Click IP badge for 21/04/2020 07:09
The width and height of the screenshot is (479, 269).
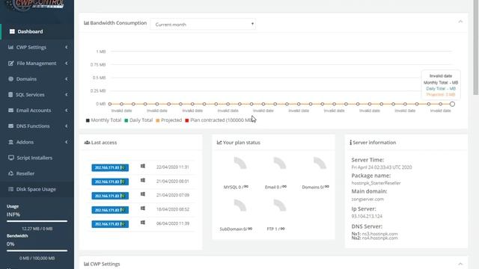[x=110, y=196]
